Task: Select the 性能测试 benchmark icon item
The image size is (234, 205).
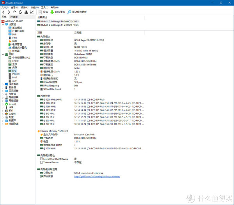Action: click(12, 124)
